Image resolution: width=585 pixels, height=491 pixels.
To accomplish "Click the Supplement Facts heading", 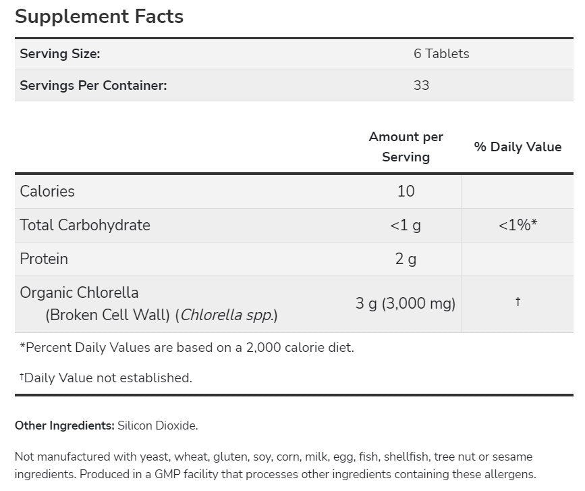I will point(99,17).
